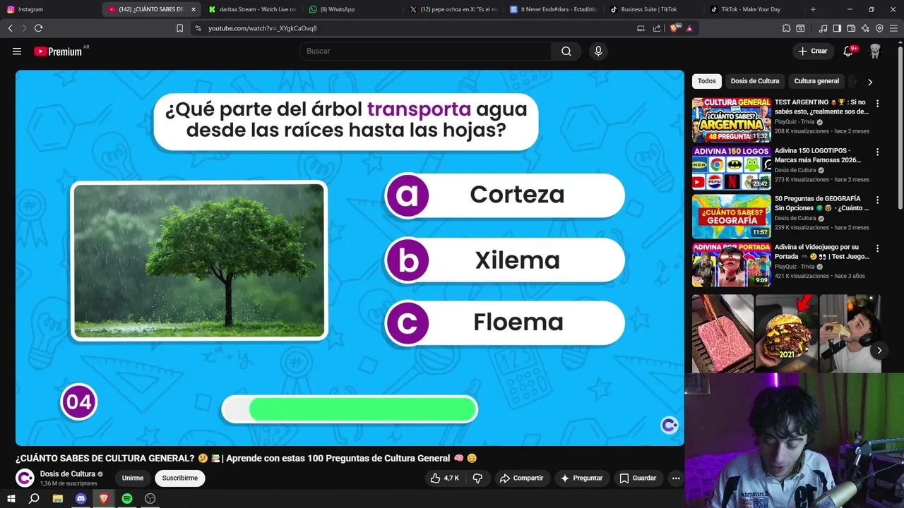Switch to daritaa Stream Kick tab
The image size is (904, 508).
(252, 9)
